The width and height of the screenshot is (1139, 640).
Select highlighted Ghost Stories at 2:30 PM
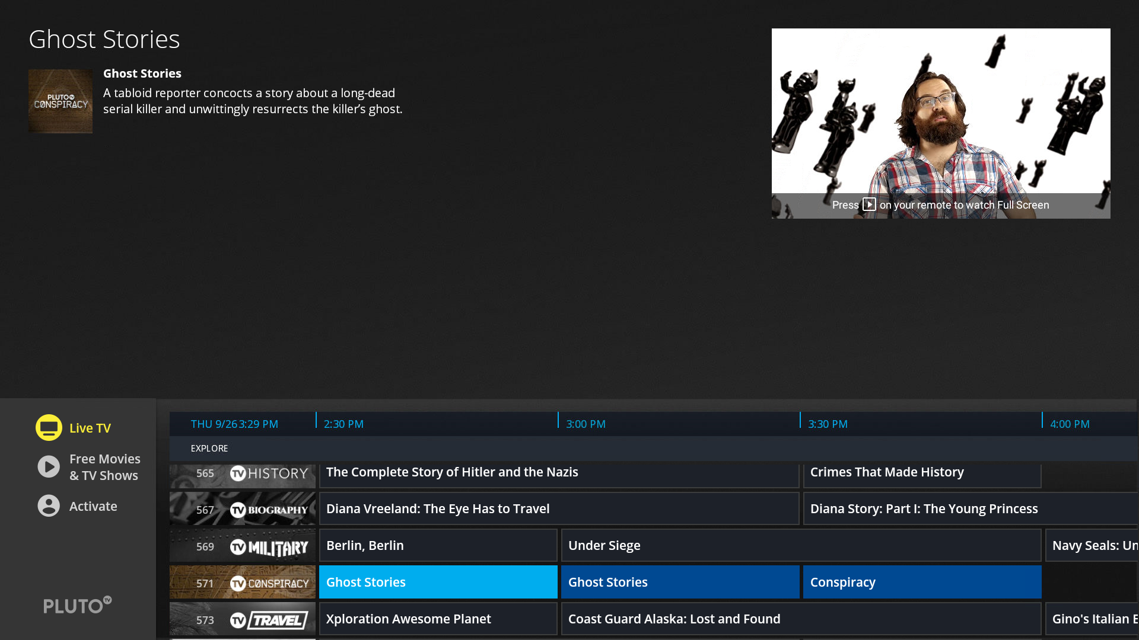438,582
